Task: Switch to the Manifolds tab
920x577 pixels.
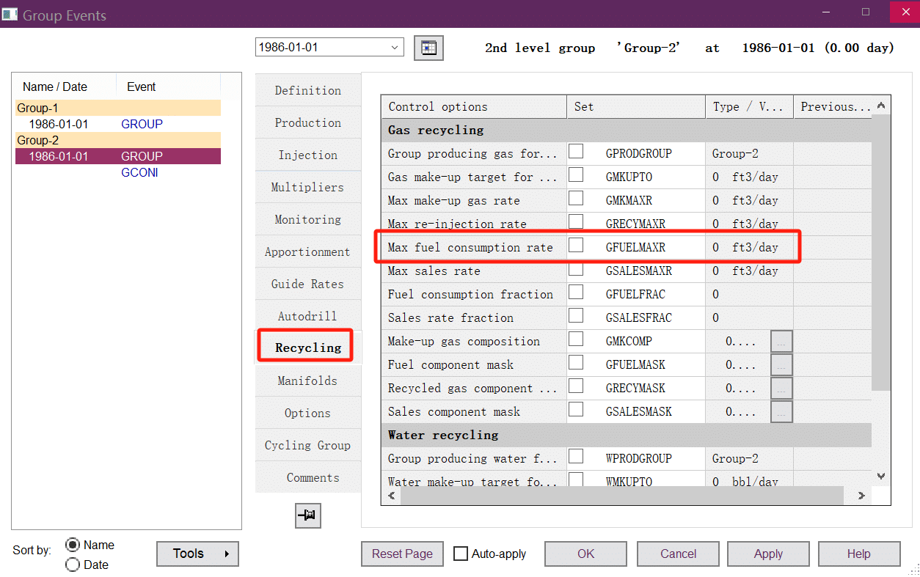Action: click(307, 381)
